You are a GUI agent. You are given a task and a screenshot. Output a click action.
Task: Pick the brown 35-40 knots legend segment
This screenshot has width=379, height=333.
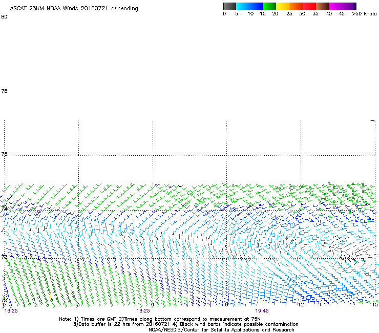click(x=323, y=6)
